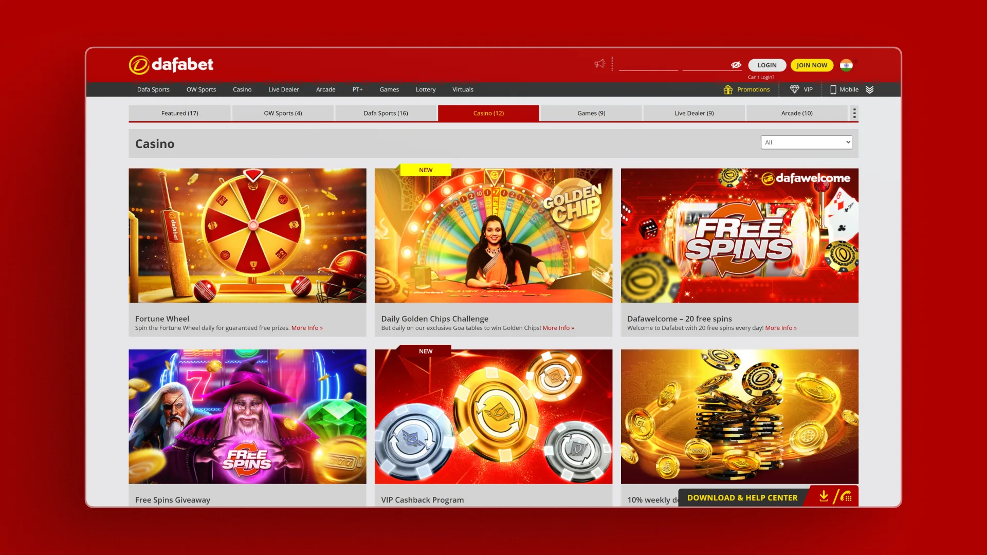Image resolution: width=987 pixels, height=555 pixels.
Task: Click More Info under Daily Golden Chips
Action: coord(558,328)
